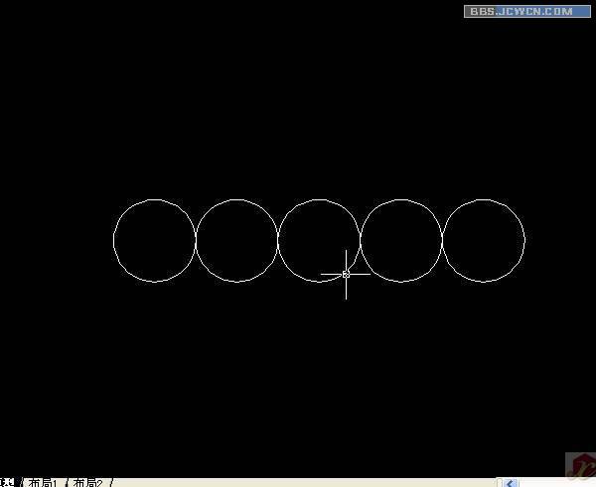Pick the inside of the fourth circle from left

pyautogui.click(x=401, y=240)
